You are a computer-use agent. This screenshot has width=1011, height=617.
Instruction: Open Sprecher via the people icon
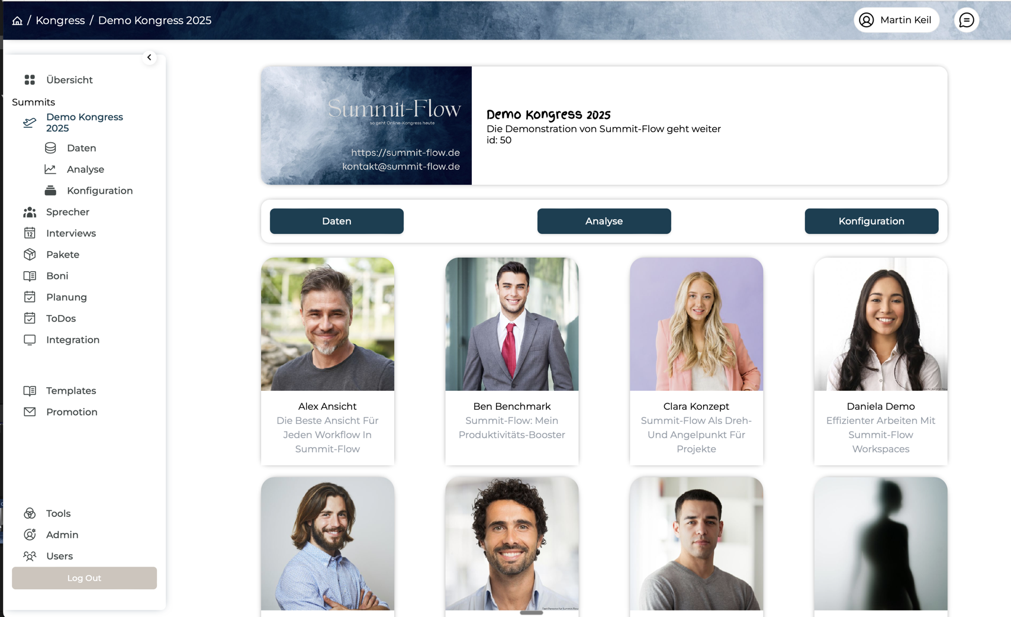(30, 212)
